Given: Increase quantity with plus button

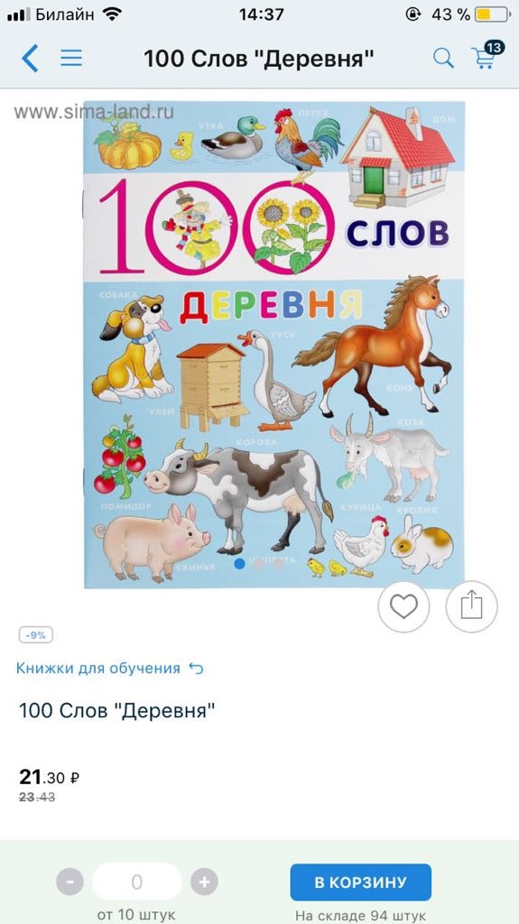Looking at the screenshot, I should pos(204,882).
